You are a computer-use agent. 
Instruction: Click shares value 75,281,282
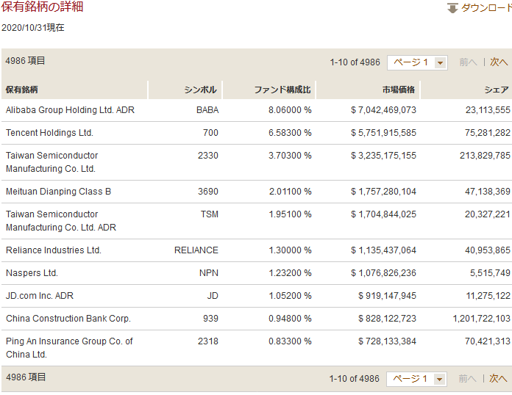click(488, 133)
